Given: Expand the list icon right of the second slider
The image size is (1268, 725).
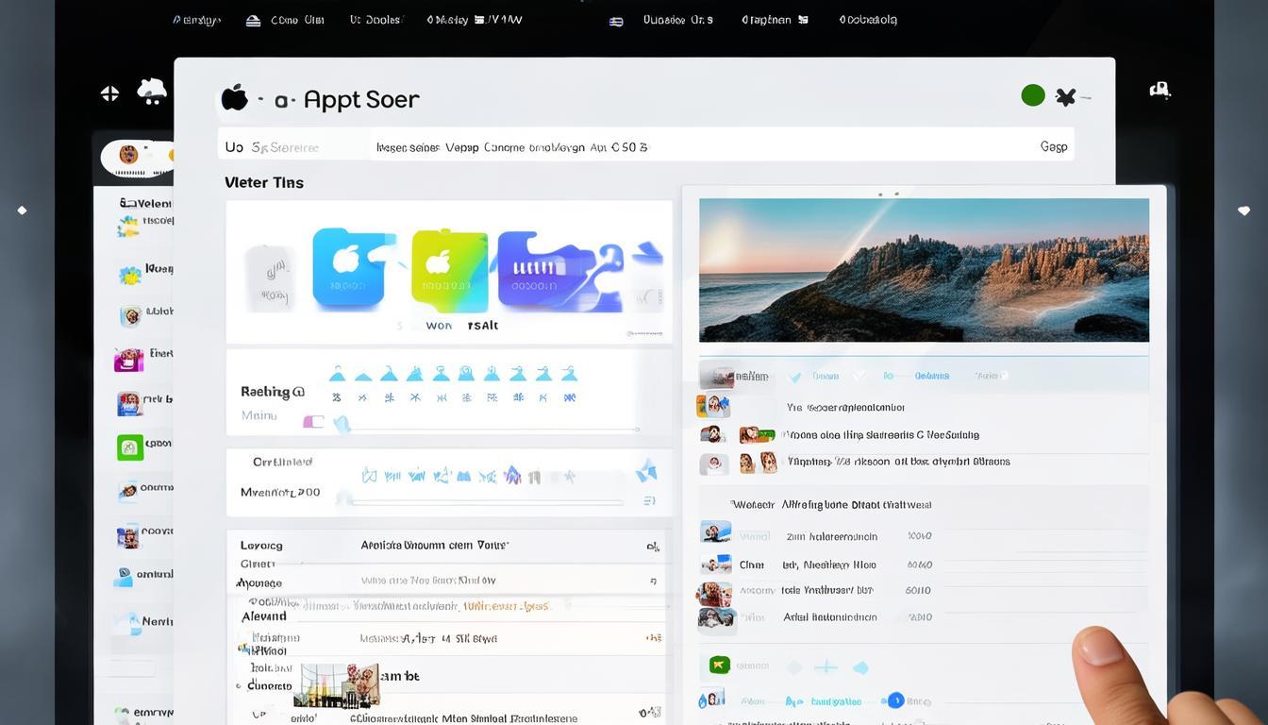Looking at the screenshot, I should click(649, 501).
